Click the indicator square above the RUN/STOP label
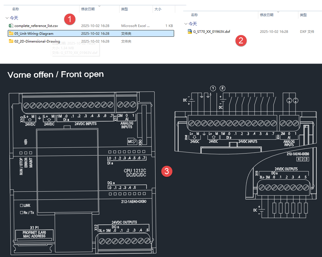322x257 pixels. 21,153
